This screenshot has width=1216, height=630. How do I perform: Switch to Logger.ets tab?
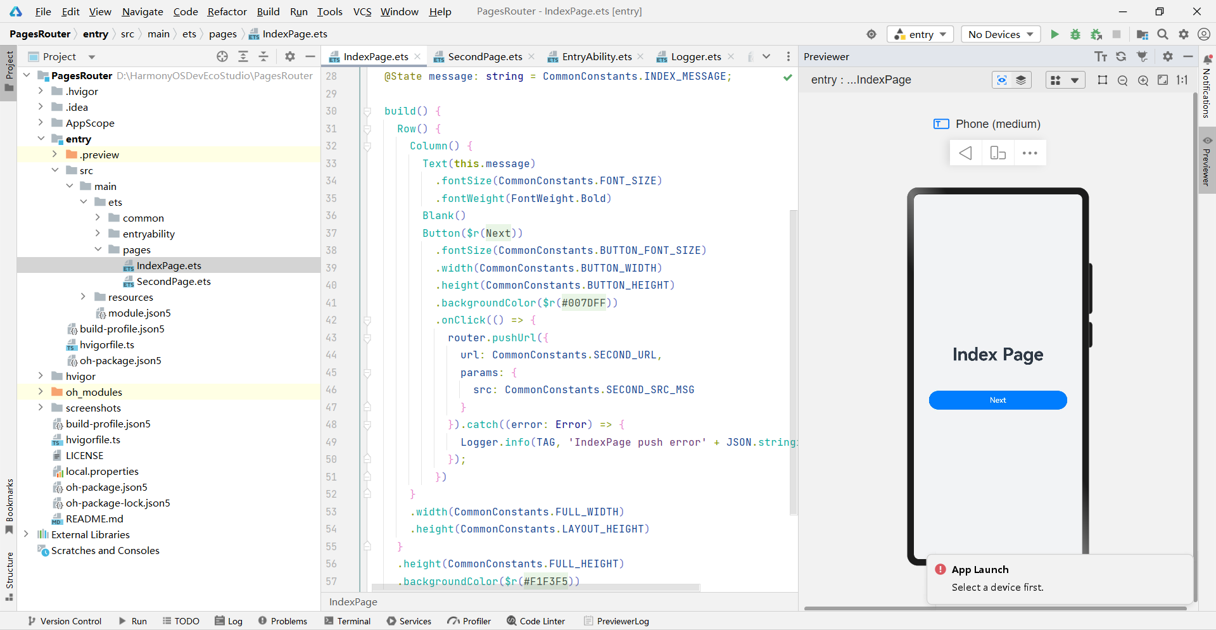(x=696, y=56)
